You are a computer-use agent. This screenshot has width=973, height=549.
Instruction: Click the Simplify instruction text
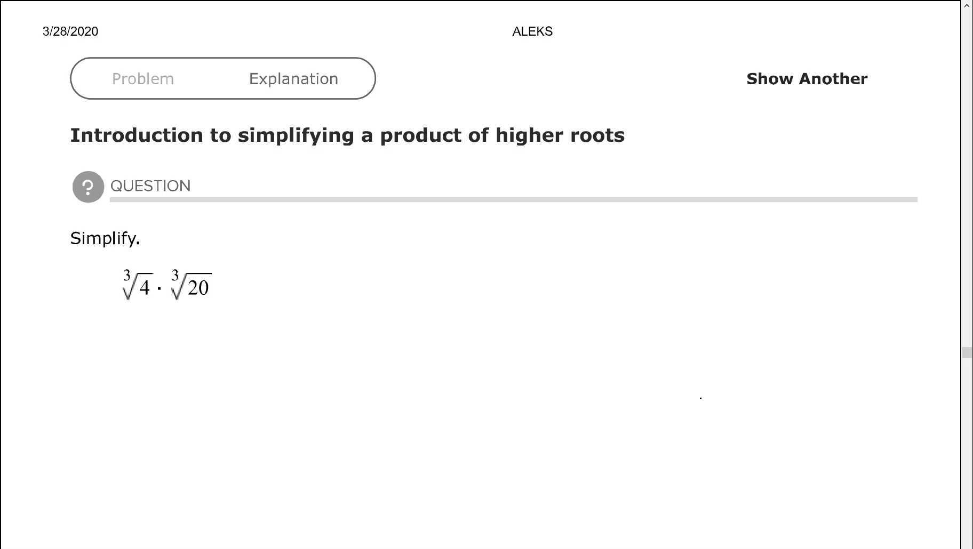tap(105, 238)
